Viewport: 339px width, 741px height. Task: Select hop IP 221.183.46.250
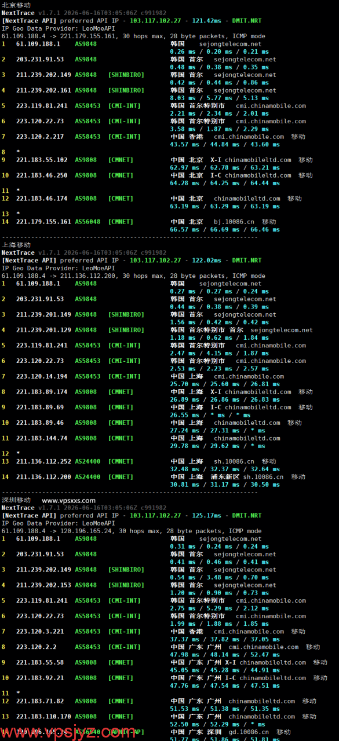pyautogui.click(x=42, y=175)
